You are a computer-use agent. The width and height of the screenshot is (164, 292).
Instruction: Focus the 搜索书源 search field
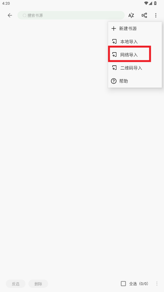click(71, 15)
